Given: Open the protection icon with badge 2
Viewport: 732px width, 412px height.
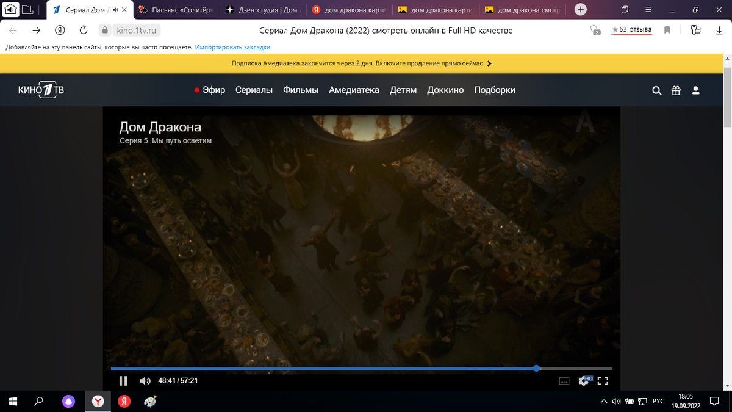Looking at the screenshot, I should pyautogui.click(x=595, y=31).
